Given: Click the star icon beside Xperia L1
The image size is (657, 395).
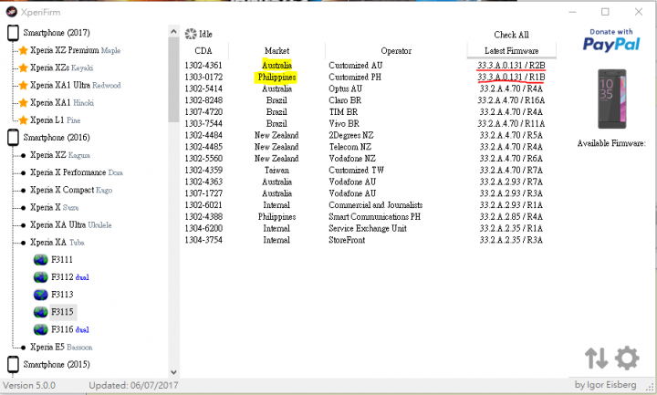Looking at the screenshot, I should pos(24,120).
